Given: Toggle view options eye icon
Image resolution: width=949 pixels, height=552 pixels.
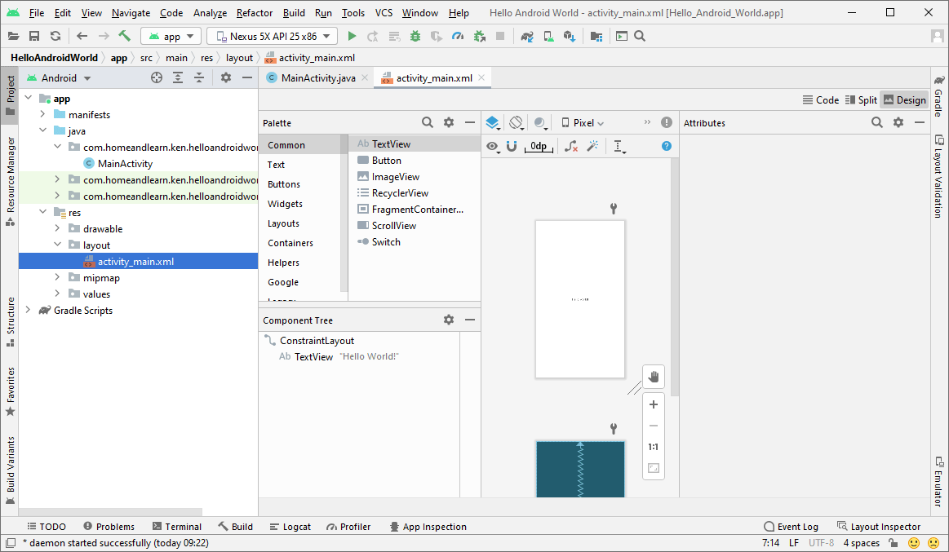Looking at the screenshot, I should [492, 146].
